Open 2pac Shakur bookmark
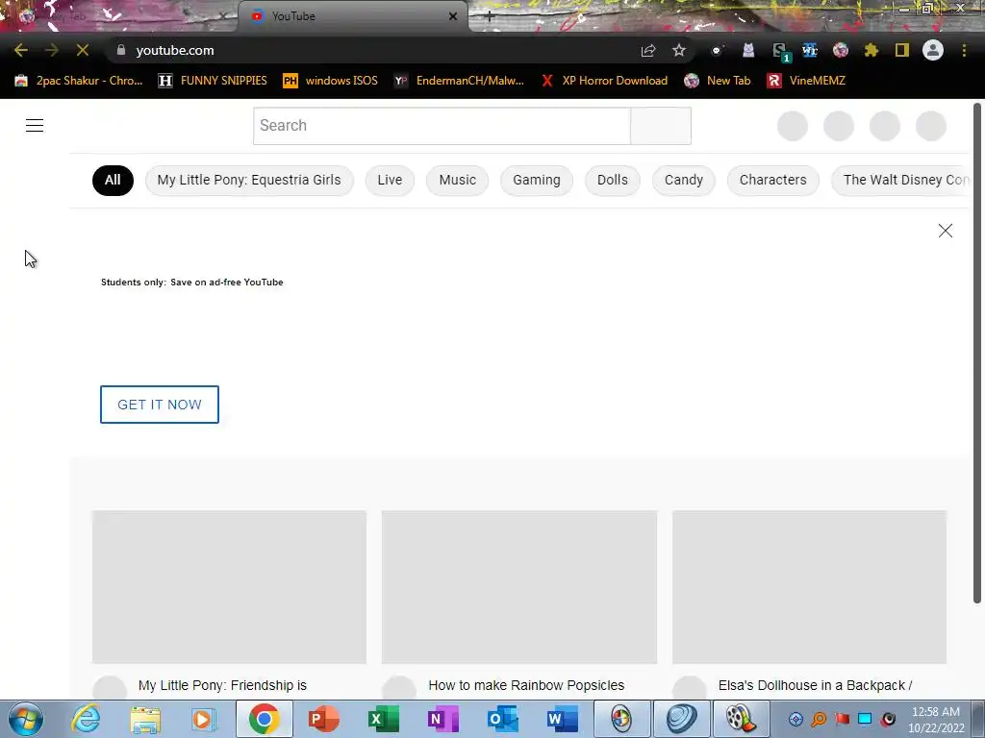985x738 pixels. coord(79,81)
